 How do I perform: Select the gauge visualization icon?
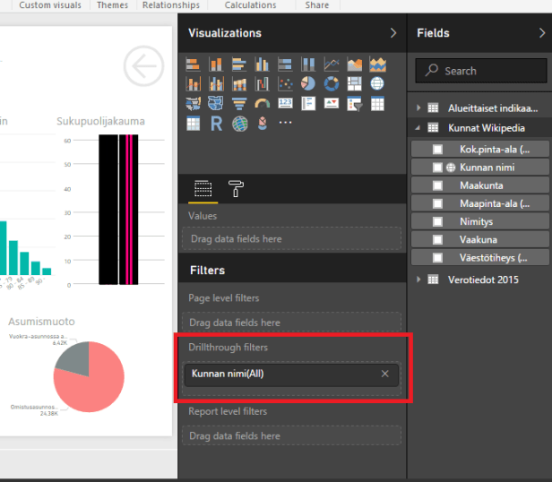[262, 104]
